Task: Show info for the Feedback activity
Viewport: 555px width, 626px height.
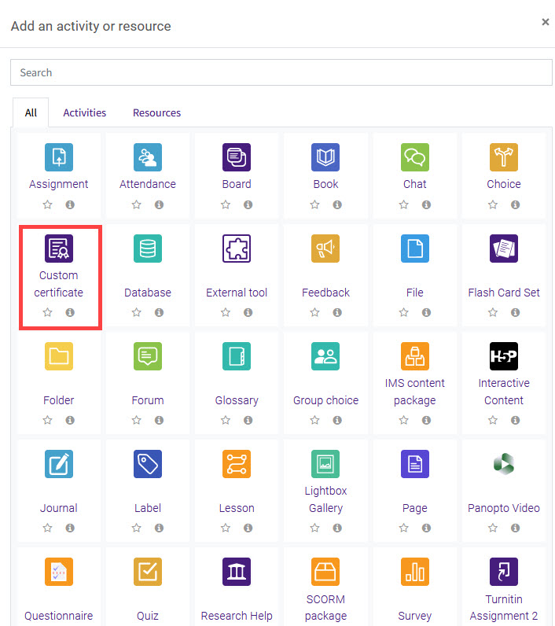Action: [337, 312]
